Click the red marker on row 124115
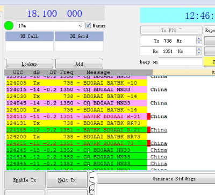The width and height of the screenshot is (215, 195). coord(149,116)
